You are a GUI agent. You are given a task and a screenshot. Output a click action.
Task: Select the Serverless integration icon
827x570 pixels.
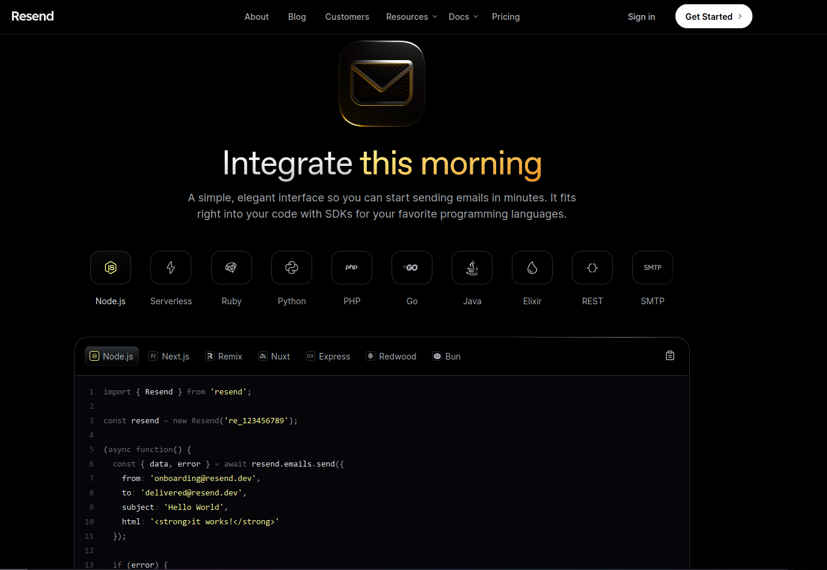tap(171, 267)
